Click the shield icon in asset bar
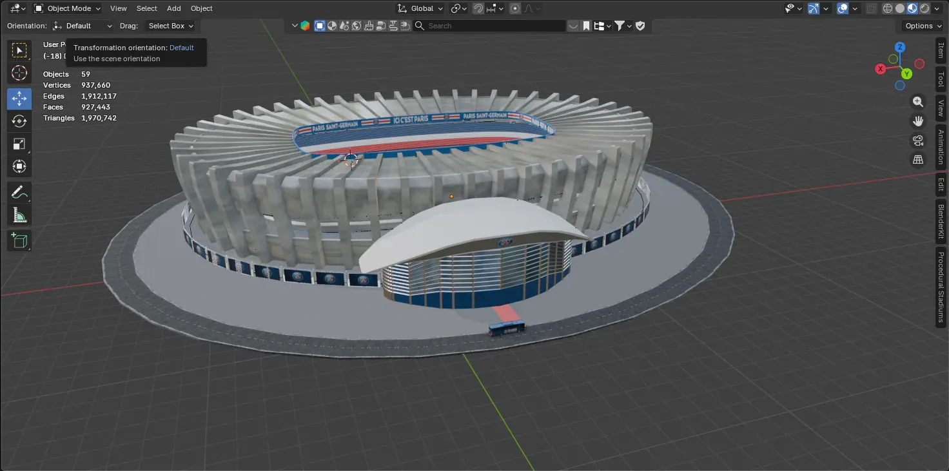 coord(640,26)
